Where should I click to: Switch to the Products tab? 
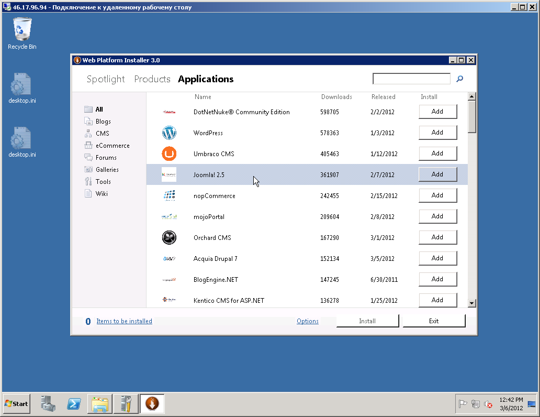point(152,79)
